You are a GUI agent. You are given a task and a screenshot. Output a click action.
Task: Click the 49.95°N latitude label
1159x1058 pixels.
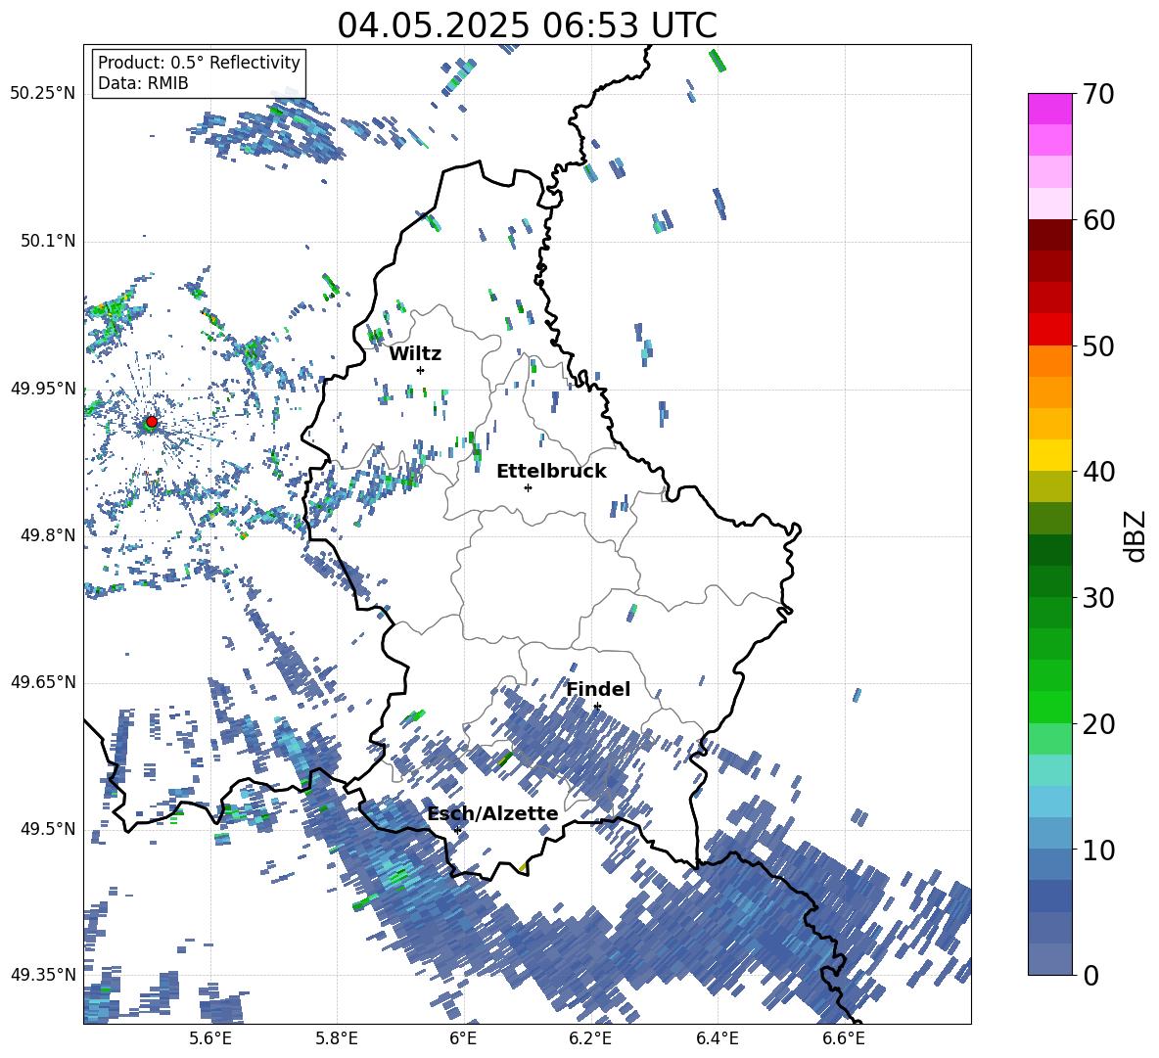pyautogui.click(x=43, y=388)
